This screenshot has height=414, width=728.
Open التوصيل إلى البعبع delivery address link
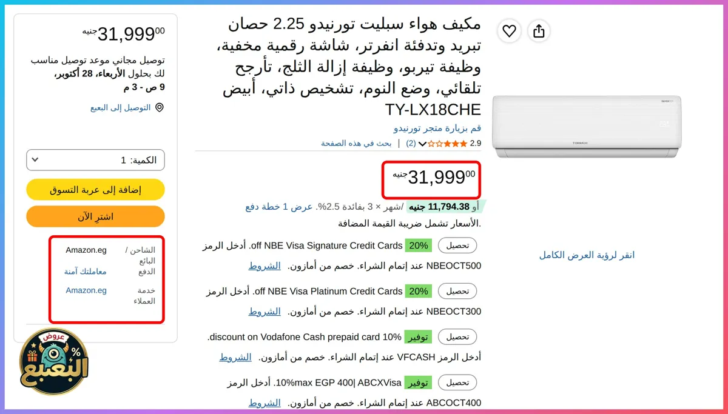[121, 108]
